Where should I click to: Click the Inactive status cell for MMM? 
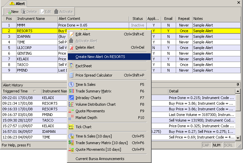tap(138, 25)
